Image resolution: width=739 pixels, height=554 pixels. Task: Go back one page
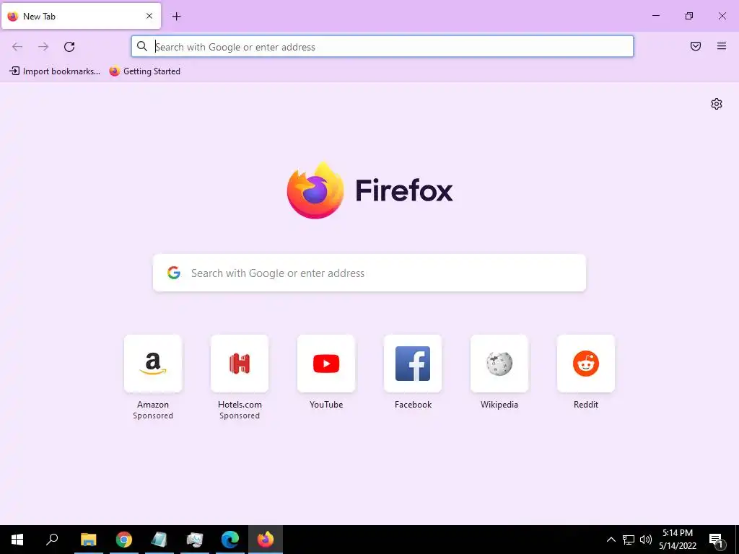(17, 47)
